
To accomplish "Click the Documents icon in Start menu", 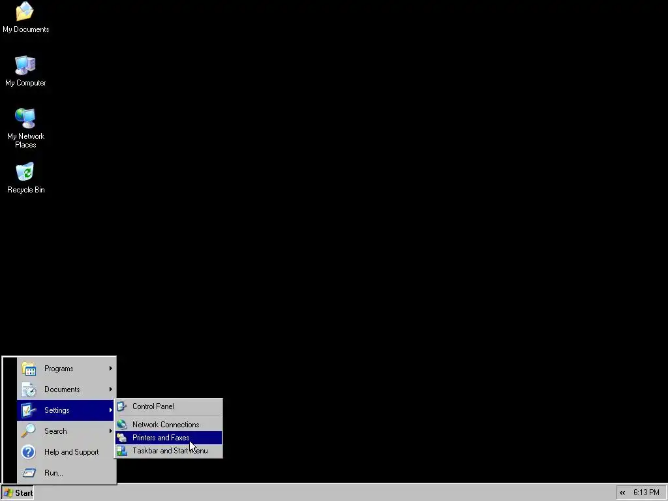I will point(29,389).
